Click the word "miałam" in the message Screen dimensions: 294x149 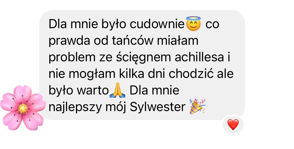click(178, 40)
